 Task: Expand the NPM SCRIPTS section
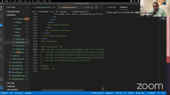(x=12, y=90)
